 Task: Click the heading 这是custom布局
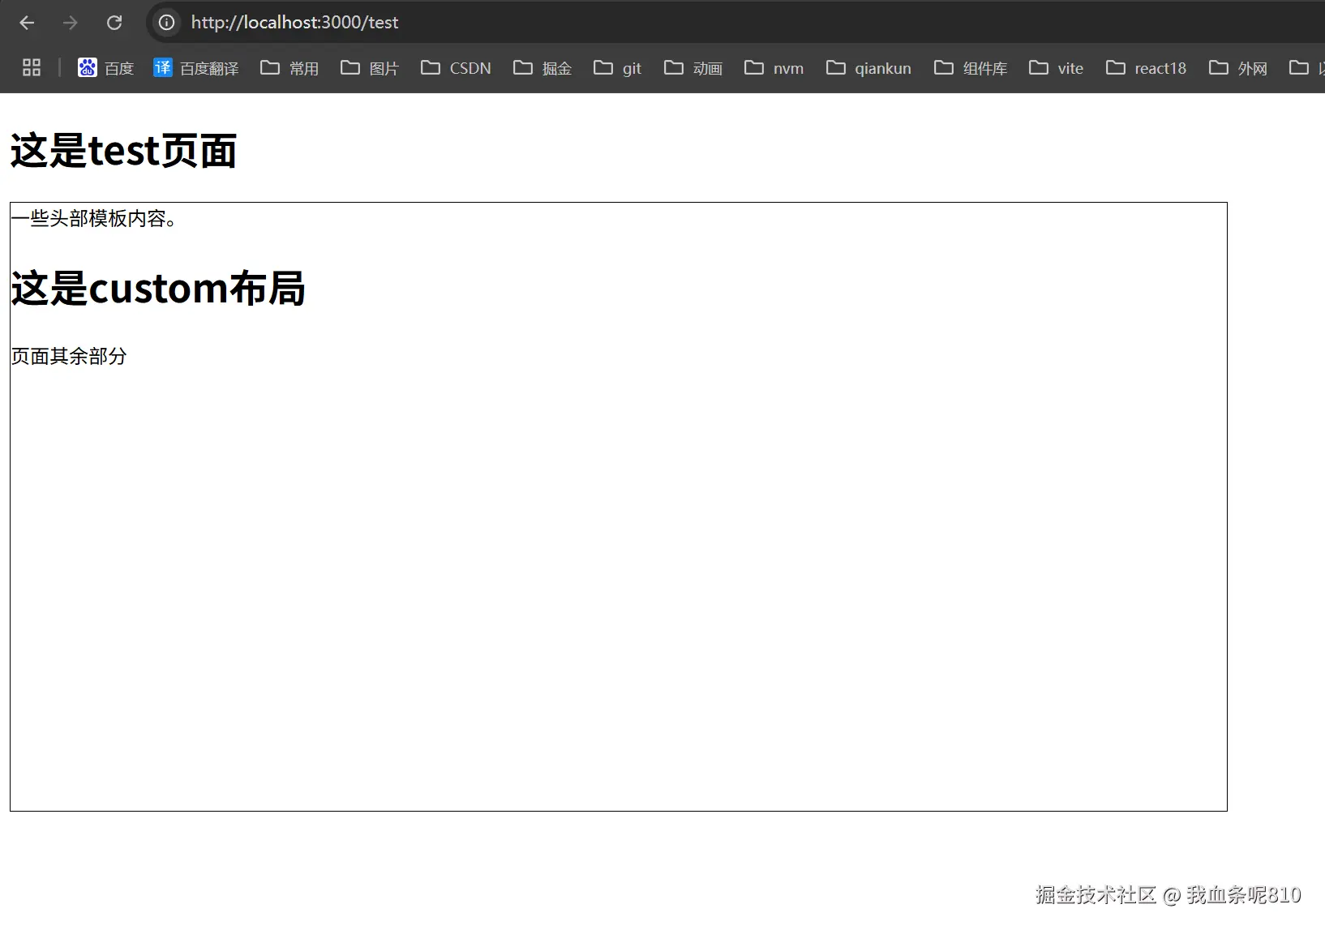158,289
